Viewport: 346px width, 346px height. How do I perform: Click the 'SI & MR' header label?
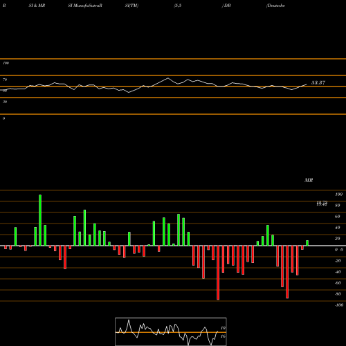(37, 6)
